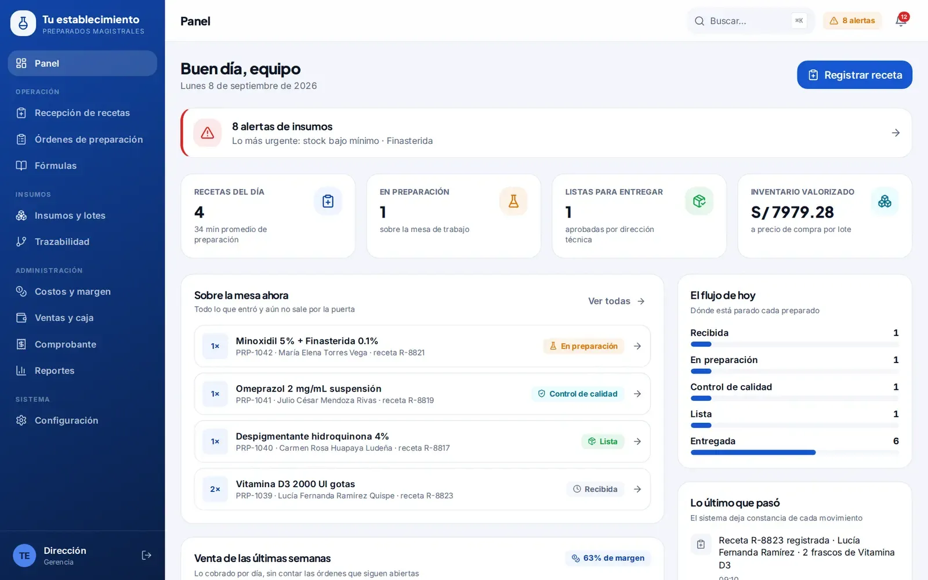The width and height of the screenshot is (928, 580).
Task: Open Trazabilidad page
Action: [82, 241]
